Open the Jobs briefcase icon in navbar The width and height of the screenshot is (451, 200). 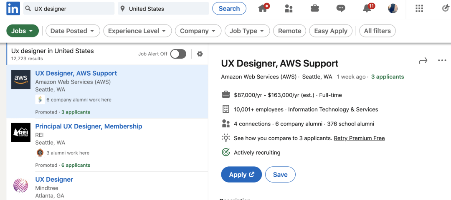coord(315,9)
